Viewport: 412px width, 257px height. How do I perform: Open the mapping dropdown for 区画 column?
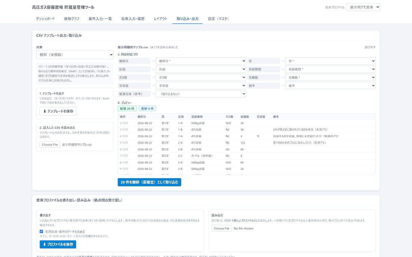tap(201, 69)
